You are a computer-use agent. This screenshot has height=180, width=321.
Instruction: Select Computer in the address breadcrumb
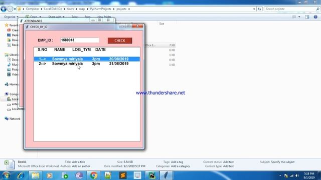32,9
